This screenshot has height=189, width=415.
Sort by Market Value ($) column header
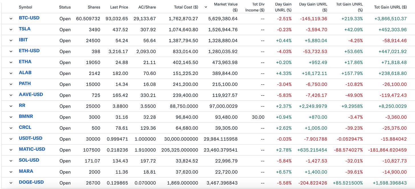click(x=226, y=7)
